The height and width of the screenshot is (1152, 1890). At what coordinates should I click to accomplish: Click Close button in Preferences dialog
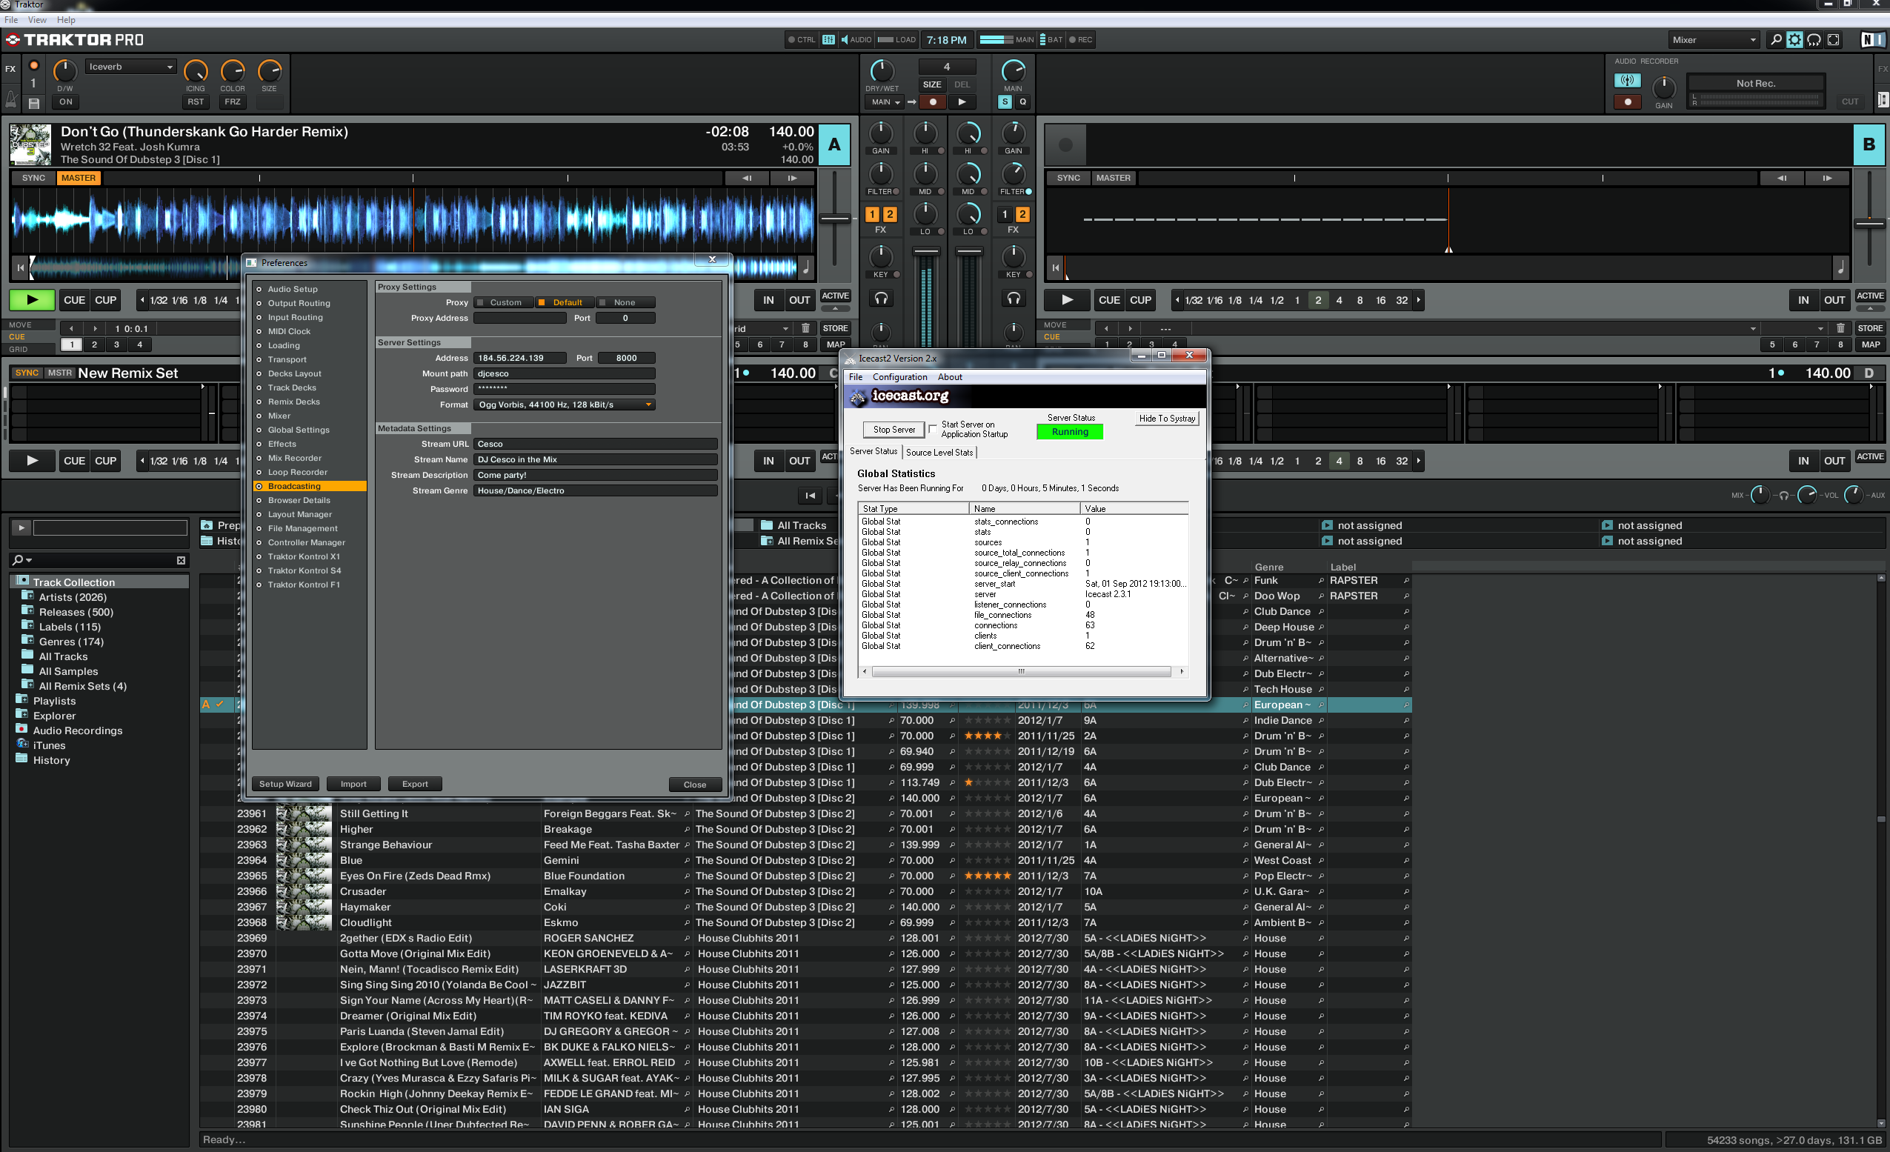click(x=695, y=785)
